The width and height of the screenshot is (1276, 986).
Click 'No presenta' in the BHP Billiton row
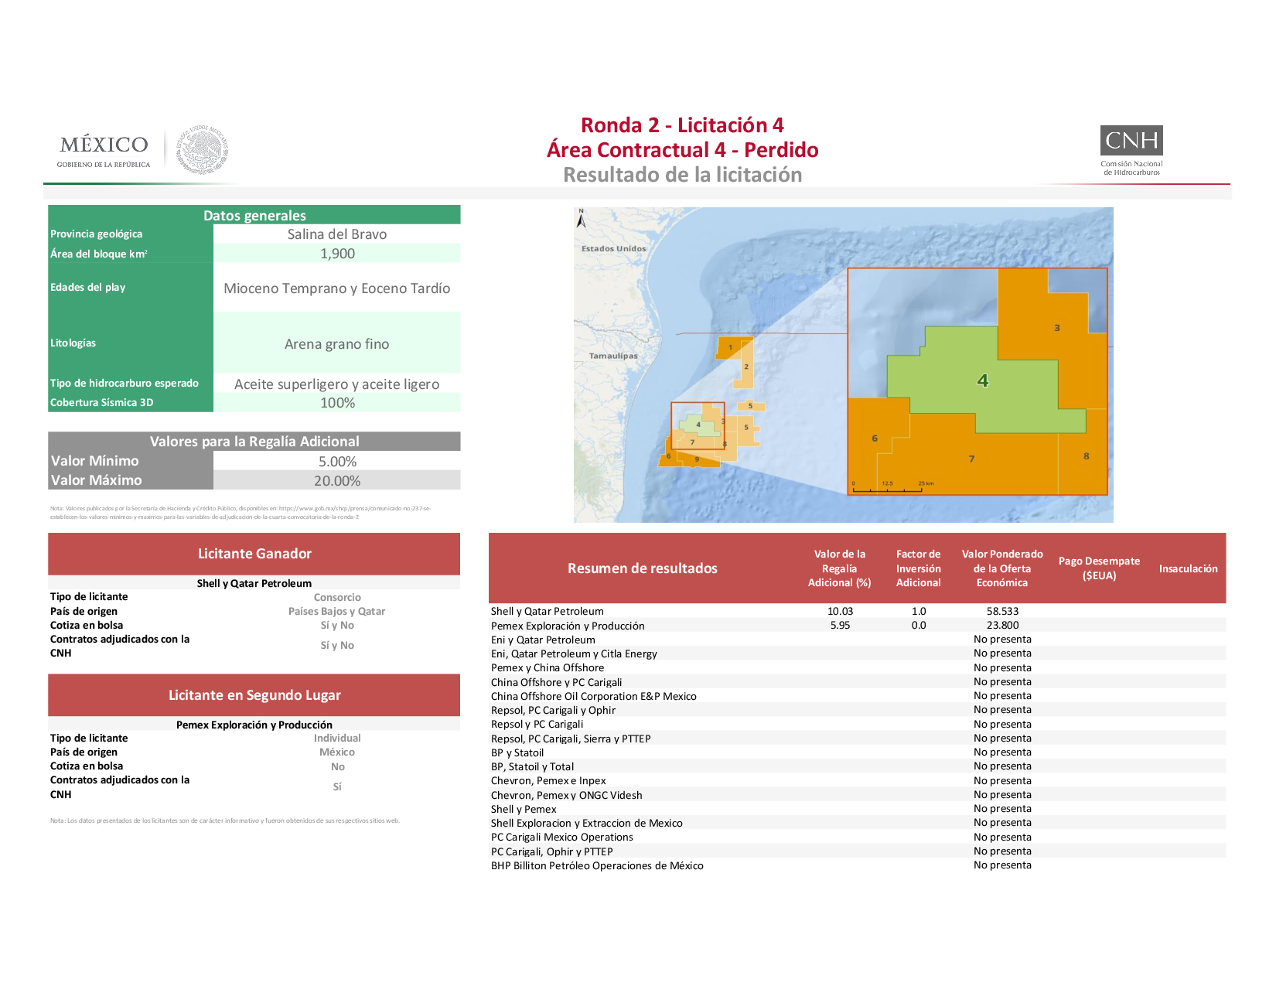point(1002,865)
